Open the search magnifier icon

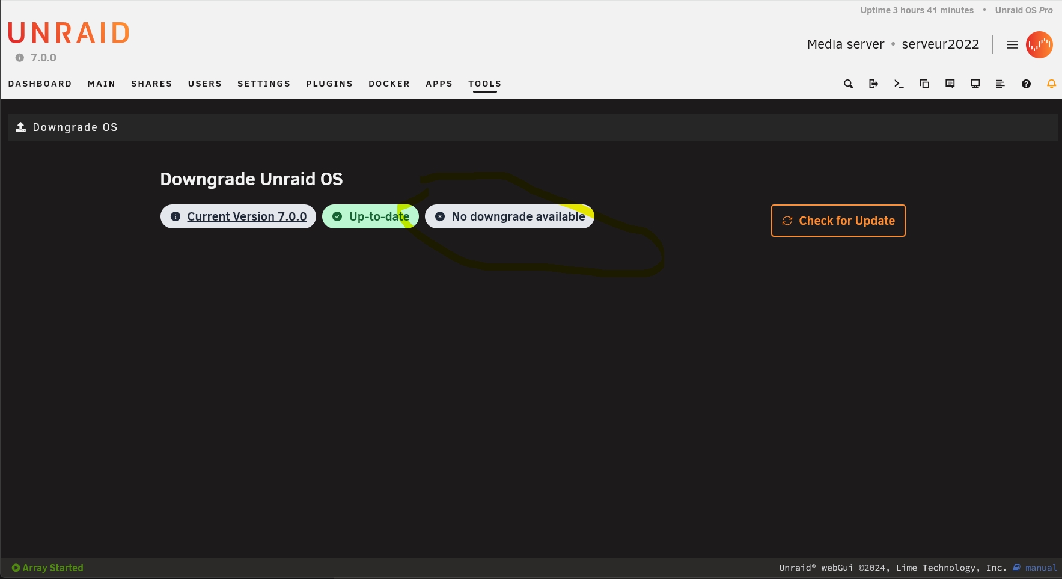pos(848,84)
